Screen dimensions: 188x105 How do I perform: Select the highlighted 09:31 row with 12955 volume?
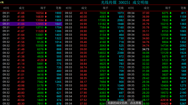pyautogui.click(x=31, y=24)
